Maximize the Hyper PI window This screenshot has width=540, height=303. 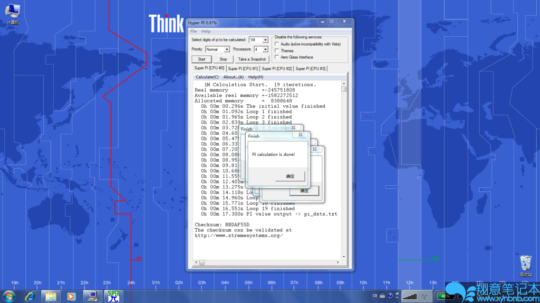tap(332, 22)
